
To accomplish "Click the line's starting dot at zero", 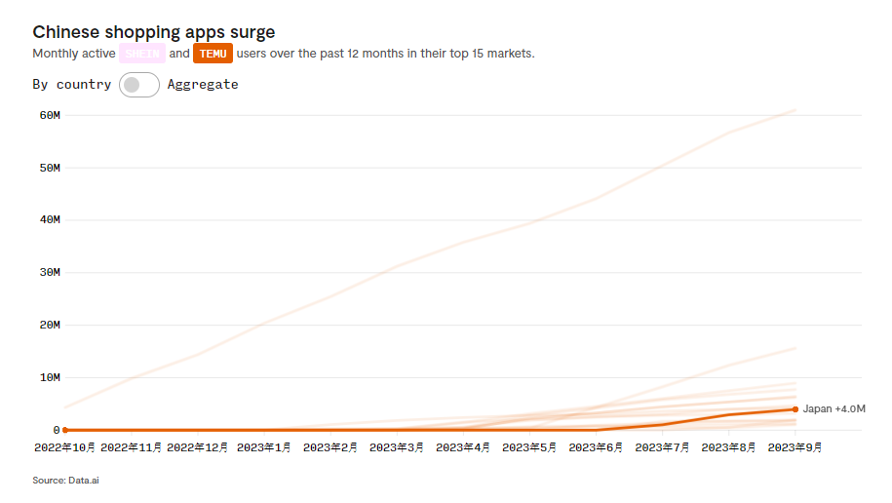I will (65, 430).
